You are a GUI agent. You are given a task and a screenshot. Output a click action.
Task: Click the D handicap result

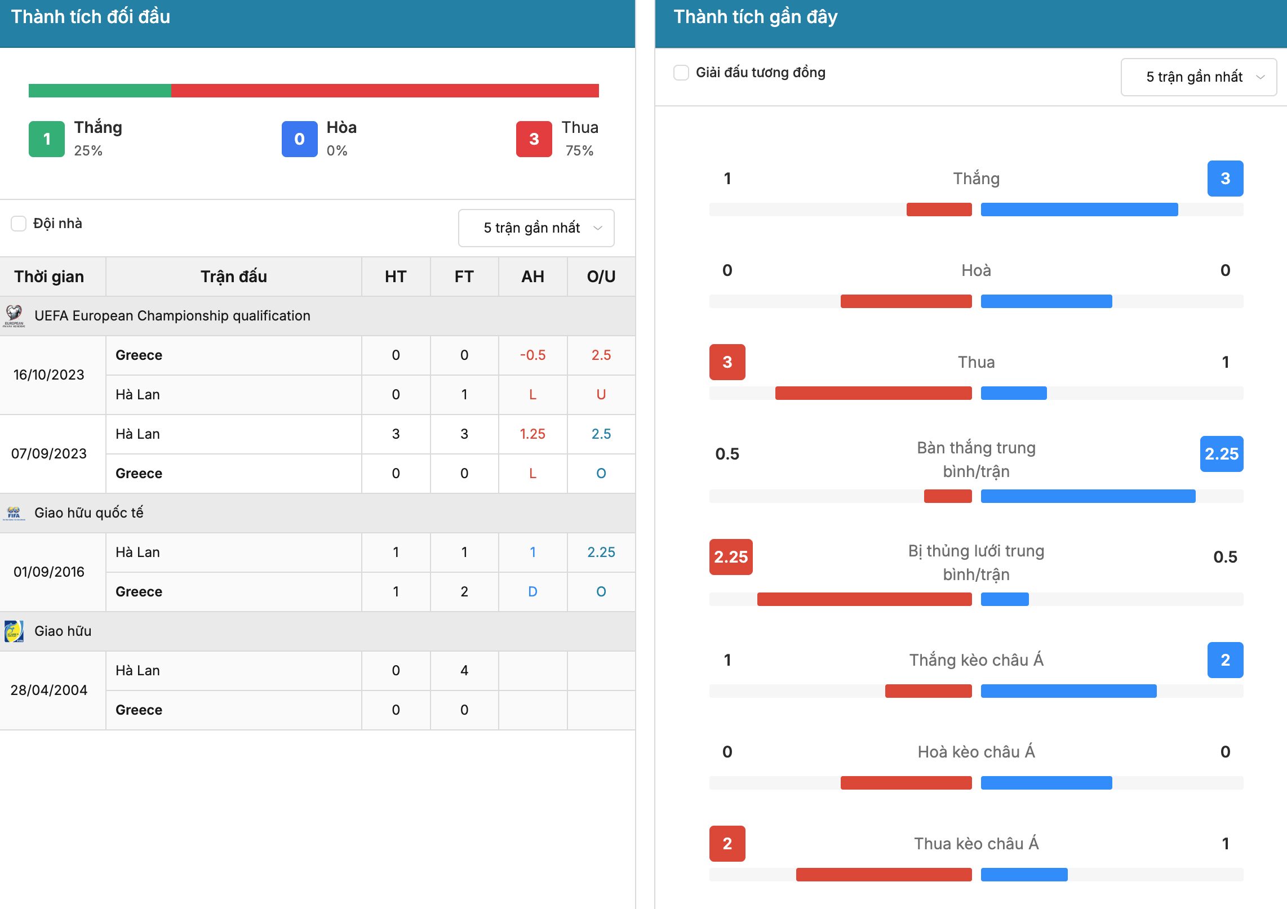coord(532,592)
